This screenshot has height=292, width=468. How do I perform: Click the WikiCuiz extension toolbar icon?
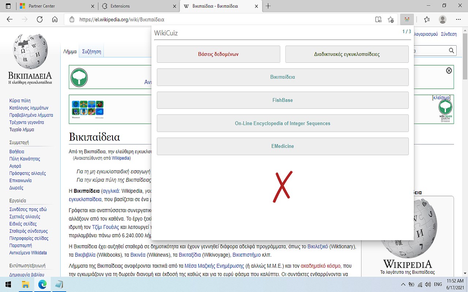coord(407,19)
